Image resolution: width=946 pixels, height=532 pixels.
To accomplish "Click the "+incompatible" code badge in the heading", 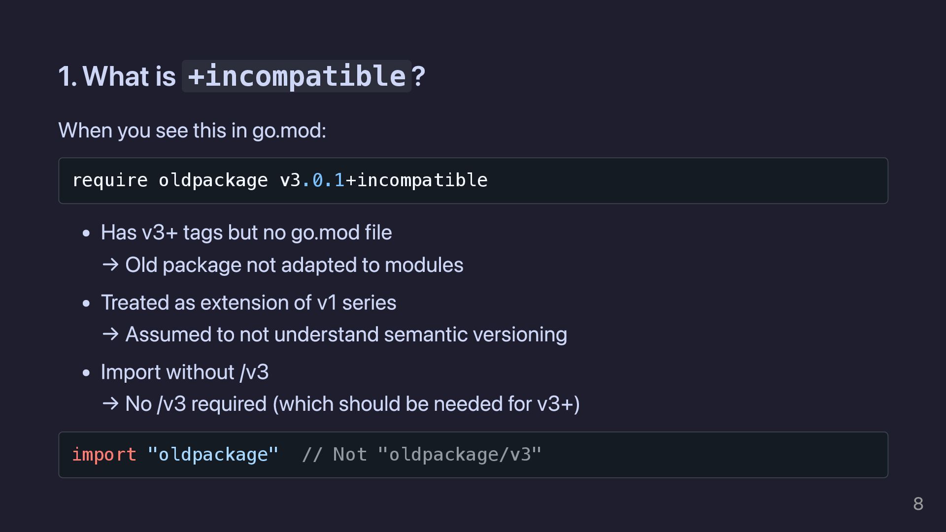I will (296, 76).
